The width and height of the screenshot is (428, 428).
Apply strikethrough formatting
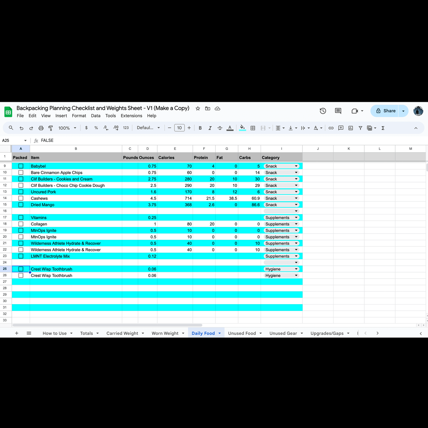point(220,128)
